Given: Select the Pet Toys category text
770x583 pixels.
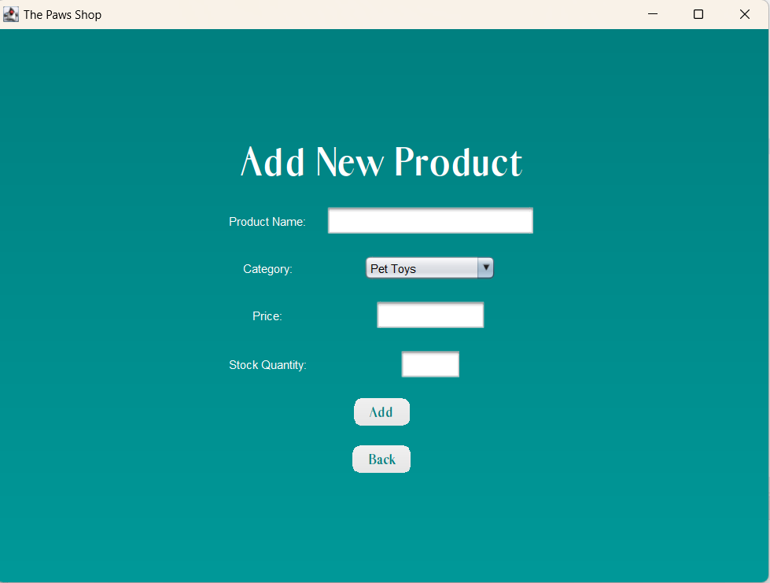Looking at the screenshot, I should (392, 268).
